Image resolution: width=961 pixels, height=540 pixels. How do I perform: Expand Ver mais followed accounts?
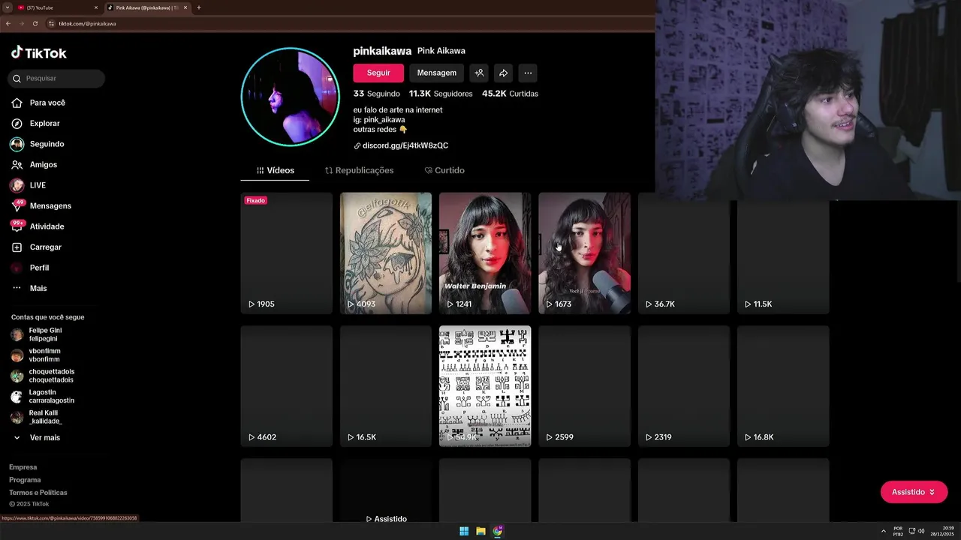pos(36,437)
